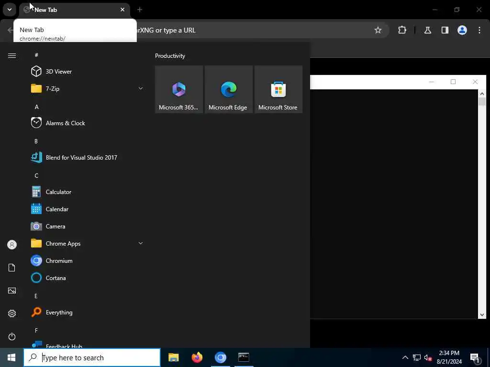Screen dimensions: 490x367
Task: Expand the 7-Zip folder chevron
Action: click(x=141, y=88)
